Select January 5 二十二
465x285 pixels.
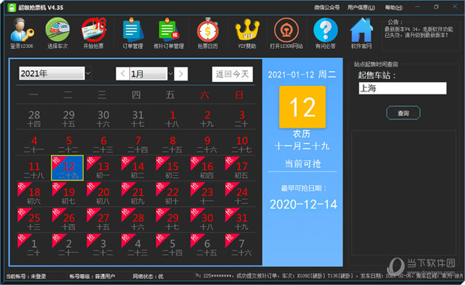coord(68,144)
